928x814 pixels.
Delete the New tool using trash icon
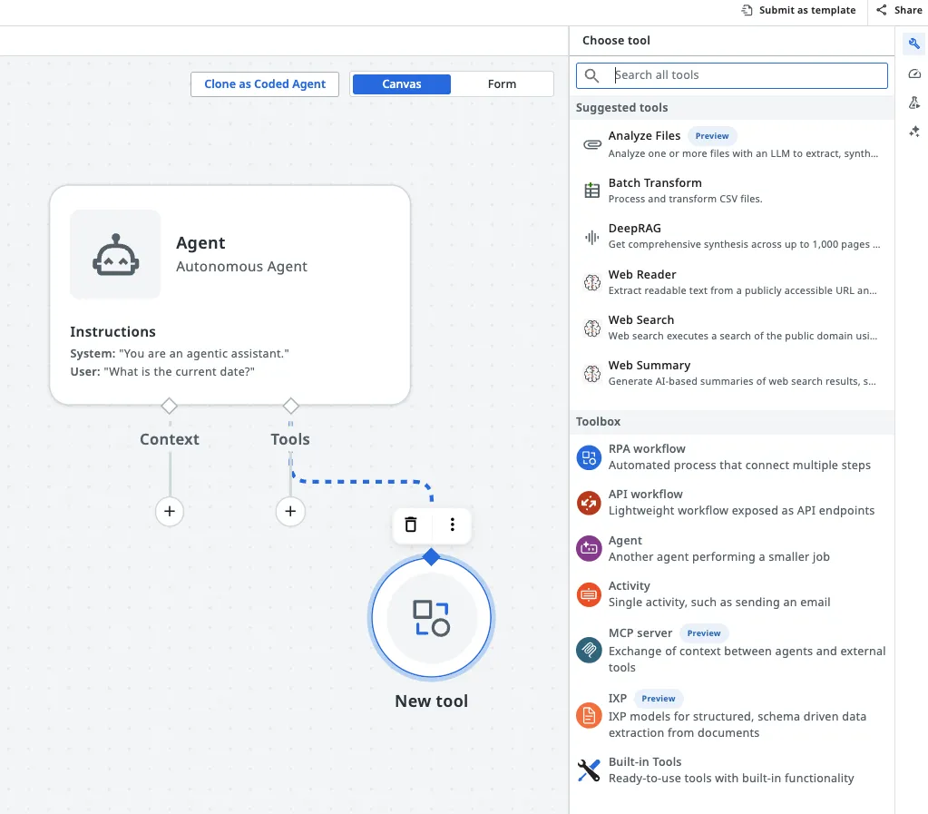click(410, 525)
